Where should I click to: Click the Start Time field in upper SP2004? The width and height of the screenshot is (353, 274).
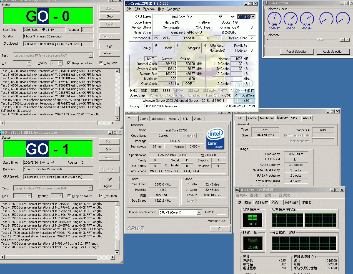tap(44, 30)
